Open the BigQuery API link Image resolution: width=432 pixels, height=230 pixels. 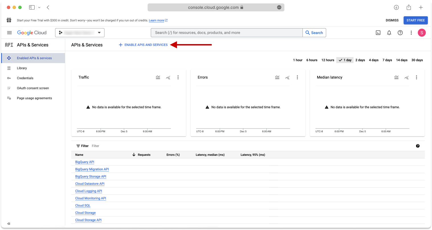pyautogui.click(x=84, y=162)
